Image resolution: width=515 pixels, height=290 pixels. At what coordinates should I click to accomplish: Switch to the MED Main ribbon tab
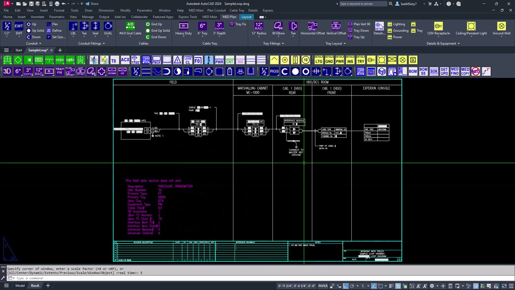coord(210,17)
